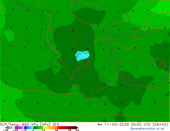Viewport: 170px width, 131px height.
Task: Click the '-22' legend label
Action: tap(15, 130)
